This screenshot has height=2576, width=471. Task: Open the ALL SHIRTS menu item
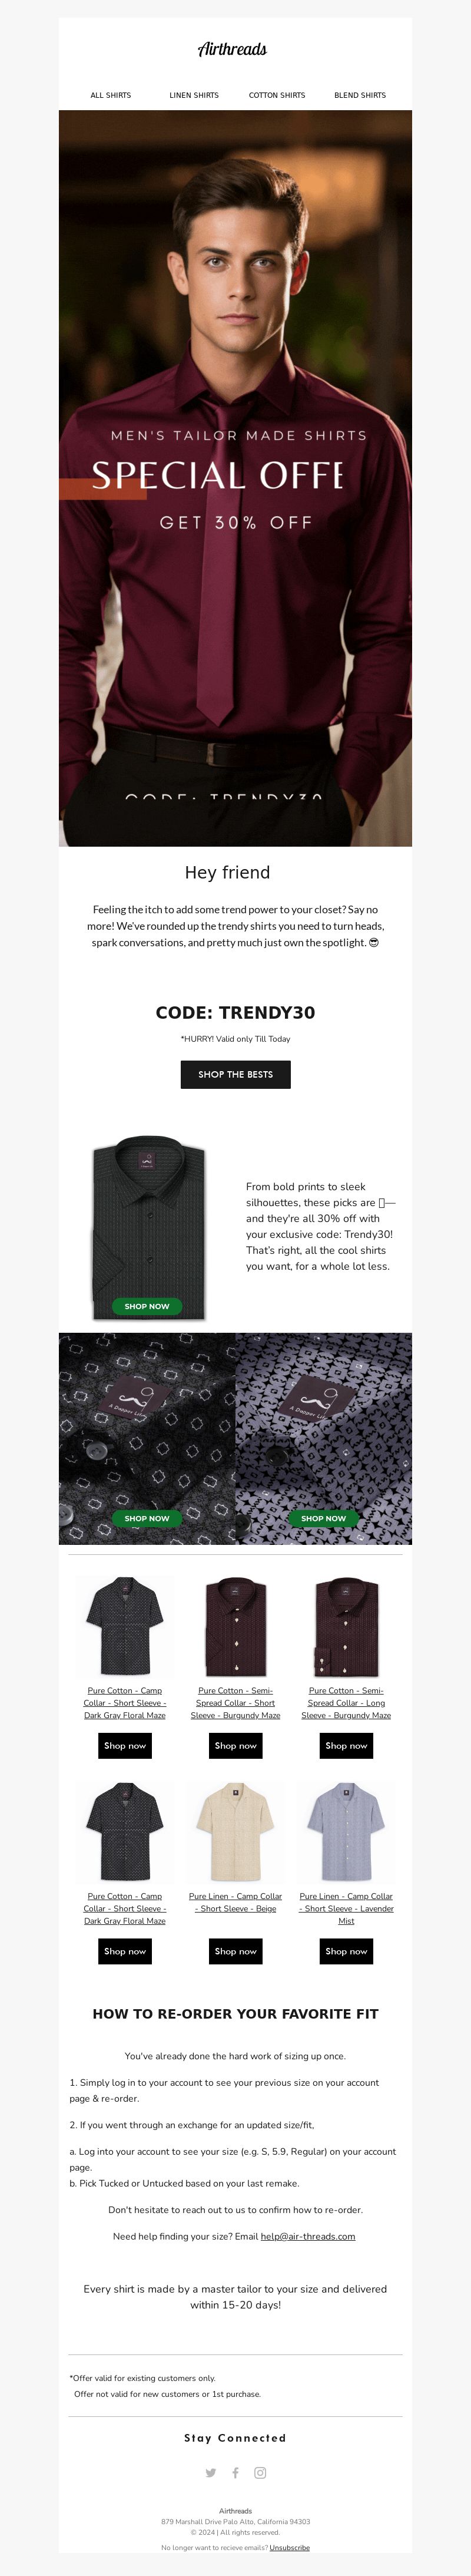click(x=111, y=95)
